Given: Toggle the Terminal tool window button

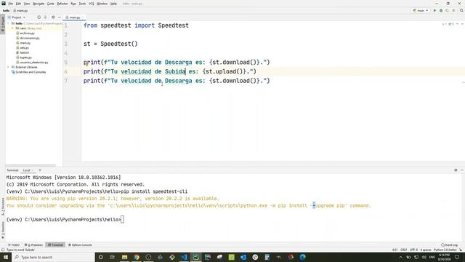Looking at the screenshot, I should (x=55, y=245).
